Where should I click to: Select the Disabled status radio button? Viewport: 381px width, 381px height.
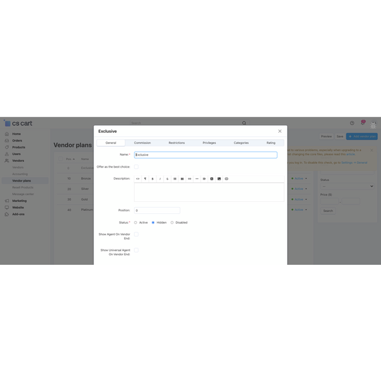coord(172,223)
